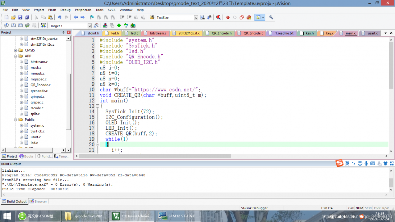Open the STM32 ST-LINK taskbar item

(x=178, y=216)
